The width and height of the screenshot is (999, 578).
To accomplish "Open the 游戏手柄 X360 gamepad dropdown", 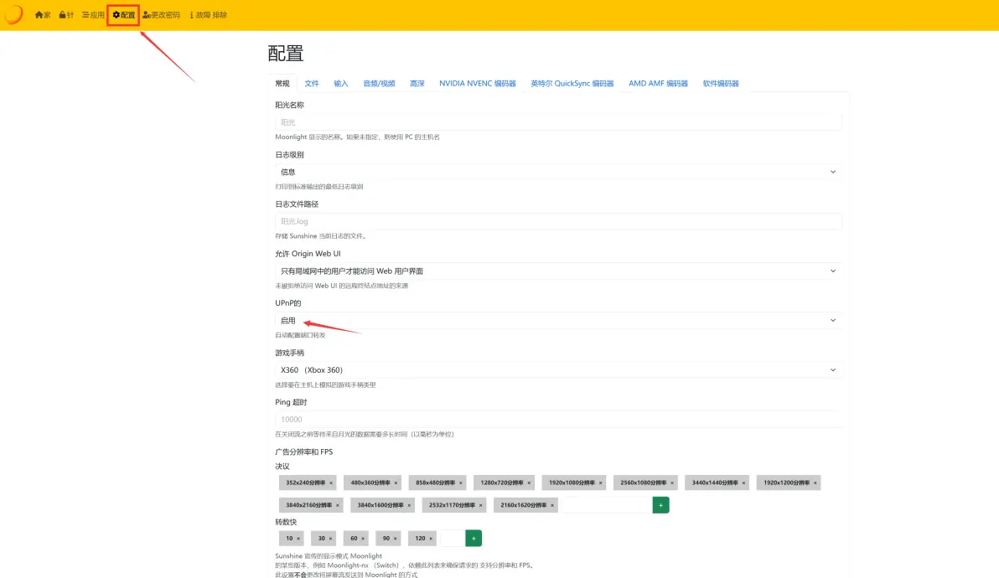I will pyautogui.click(x=557, y=370).
